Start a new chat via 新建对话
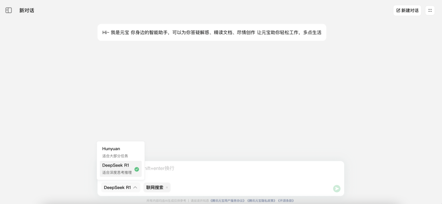Image resolution: width=442 pixels, height=204 pixels. click(x=407, y=10)
